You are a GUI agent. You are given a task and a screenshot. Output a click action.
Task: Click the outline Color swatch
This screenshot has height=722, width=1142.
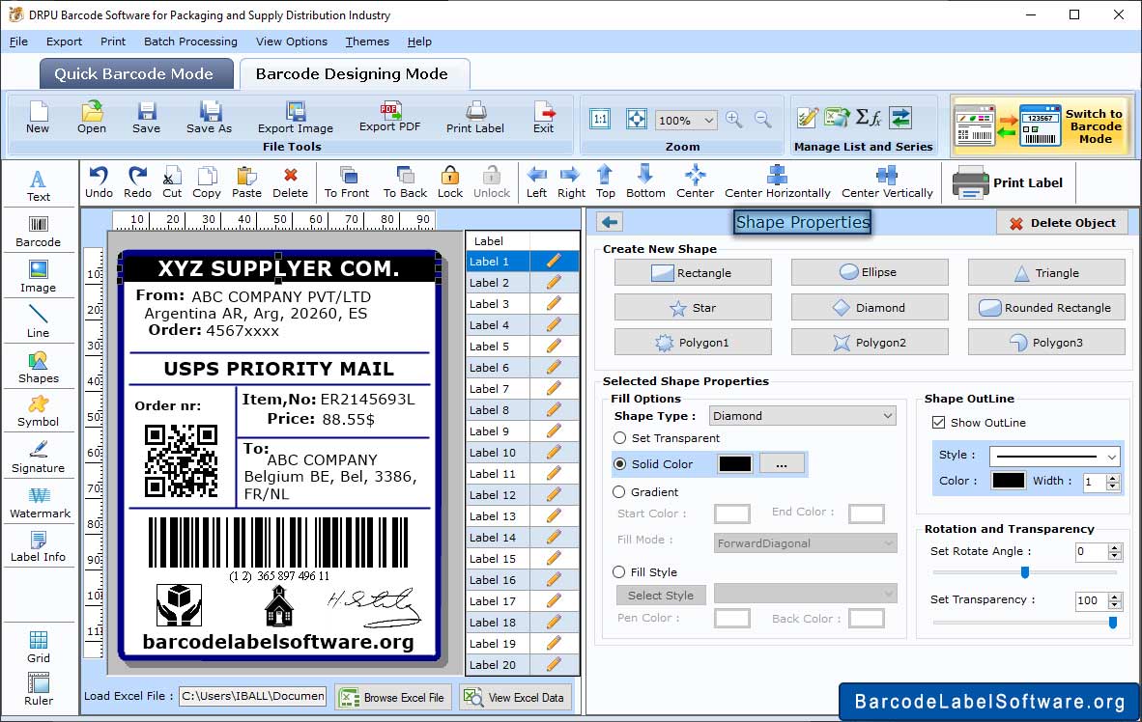click(1009, 481)
